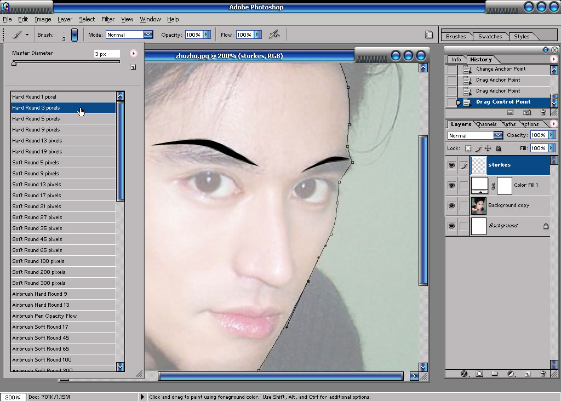The image size is (561, 401).
Task: Click the Master Diameter slider handle
Action: pyautogui.click(x=14, y=64)
